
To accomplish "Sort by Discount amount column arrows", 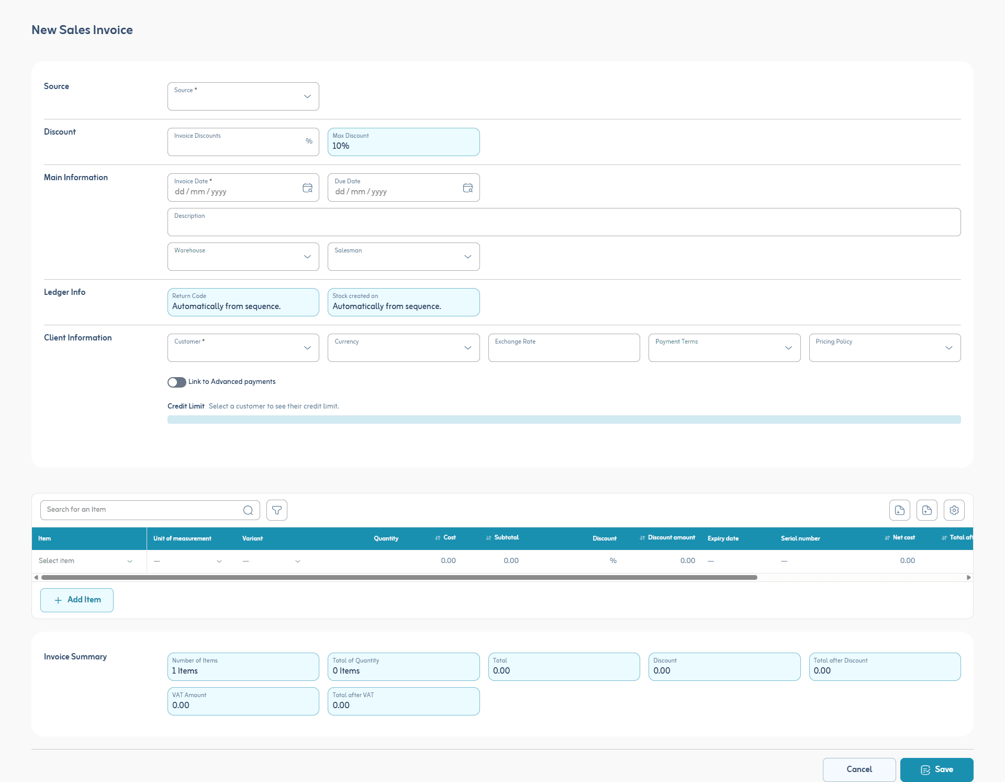I will (642, 538).
